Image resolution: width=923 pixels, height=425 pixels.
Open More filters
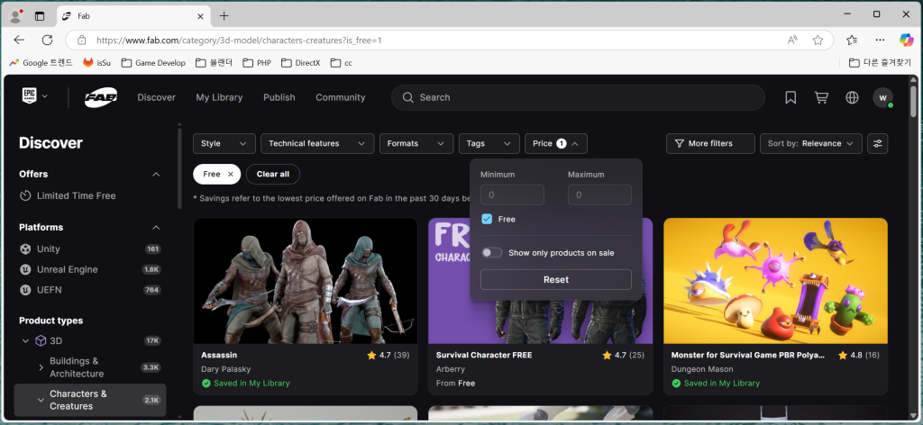tap(710, 143)
